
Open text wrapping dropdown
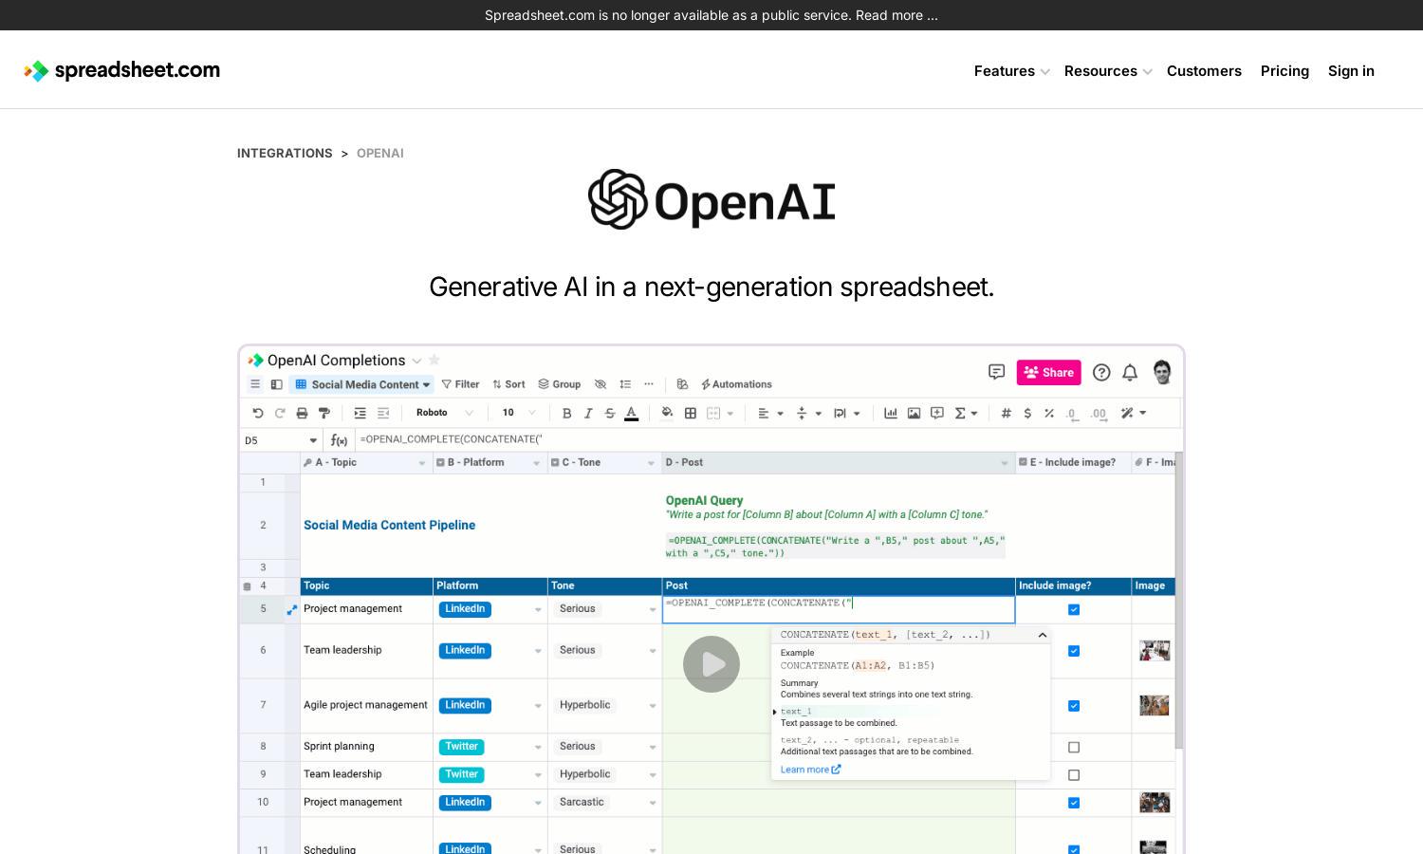pyautogui.click(x=846, y=413)
